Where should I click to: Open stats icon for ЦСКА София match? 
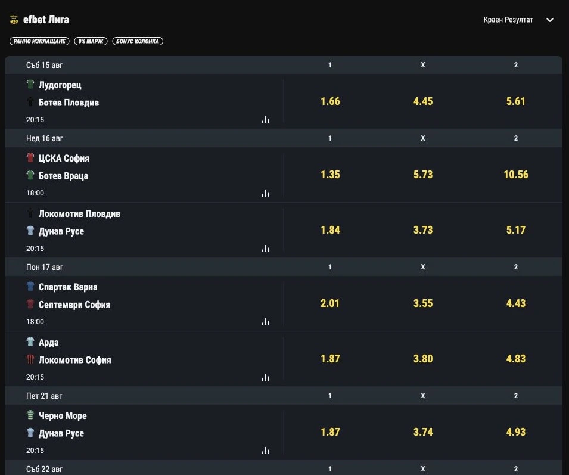coord(265,193)
